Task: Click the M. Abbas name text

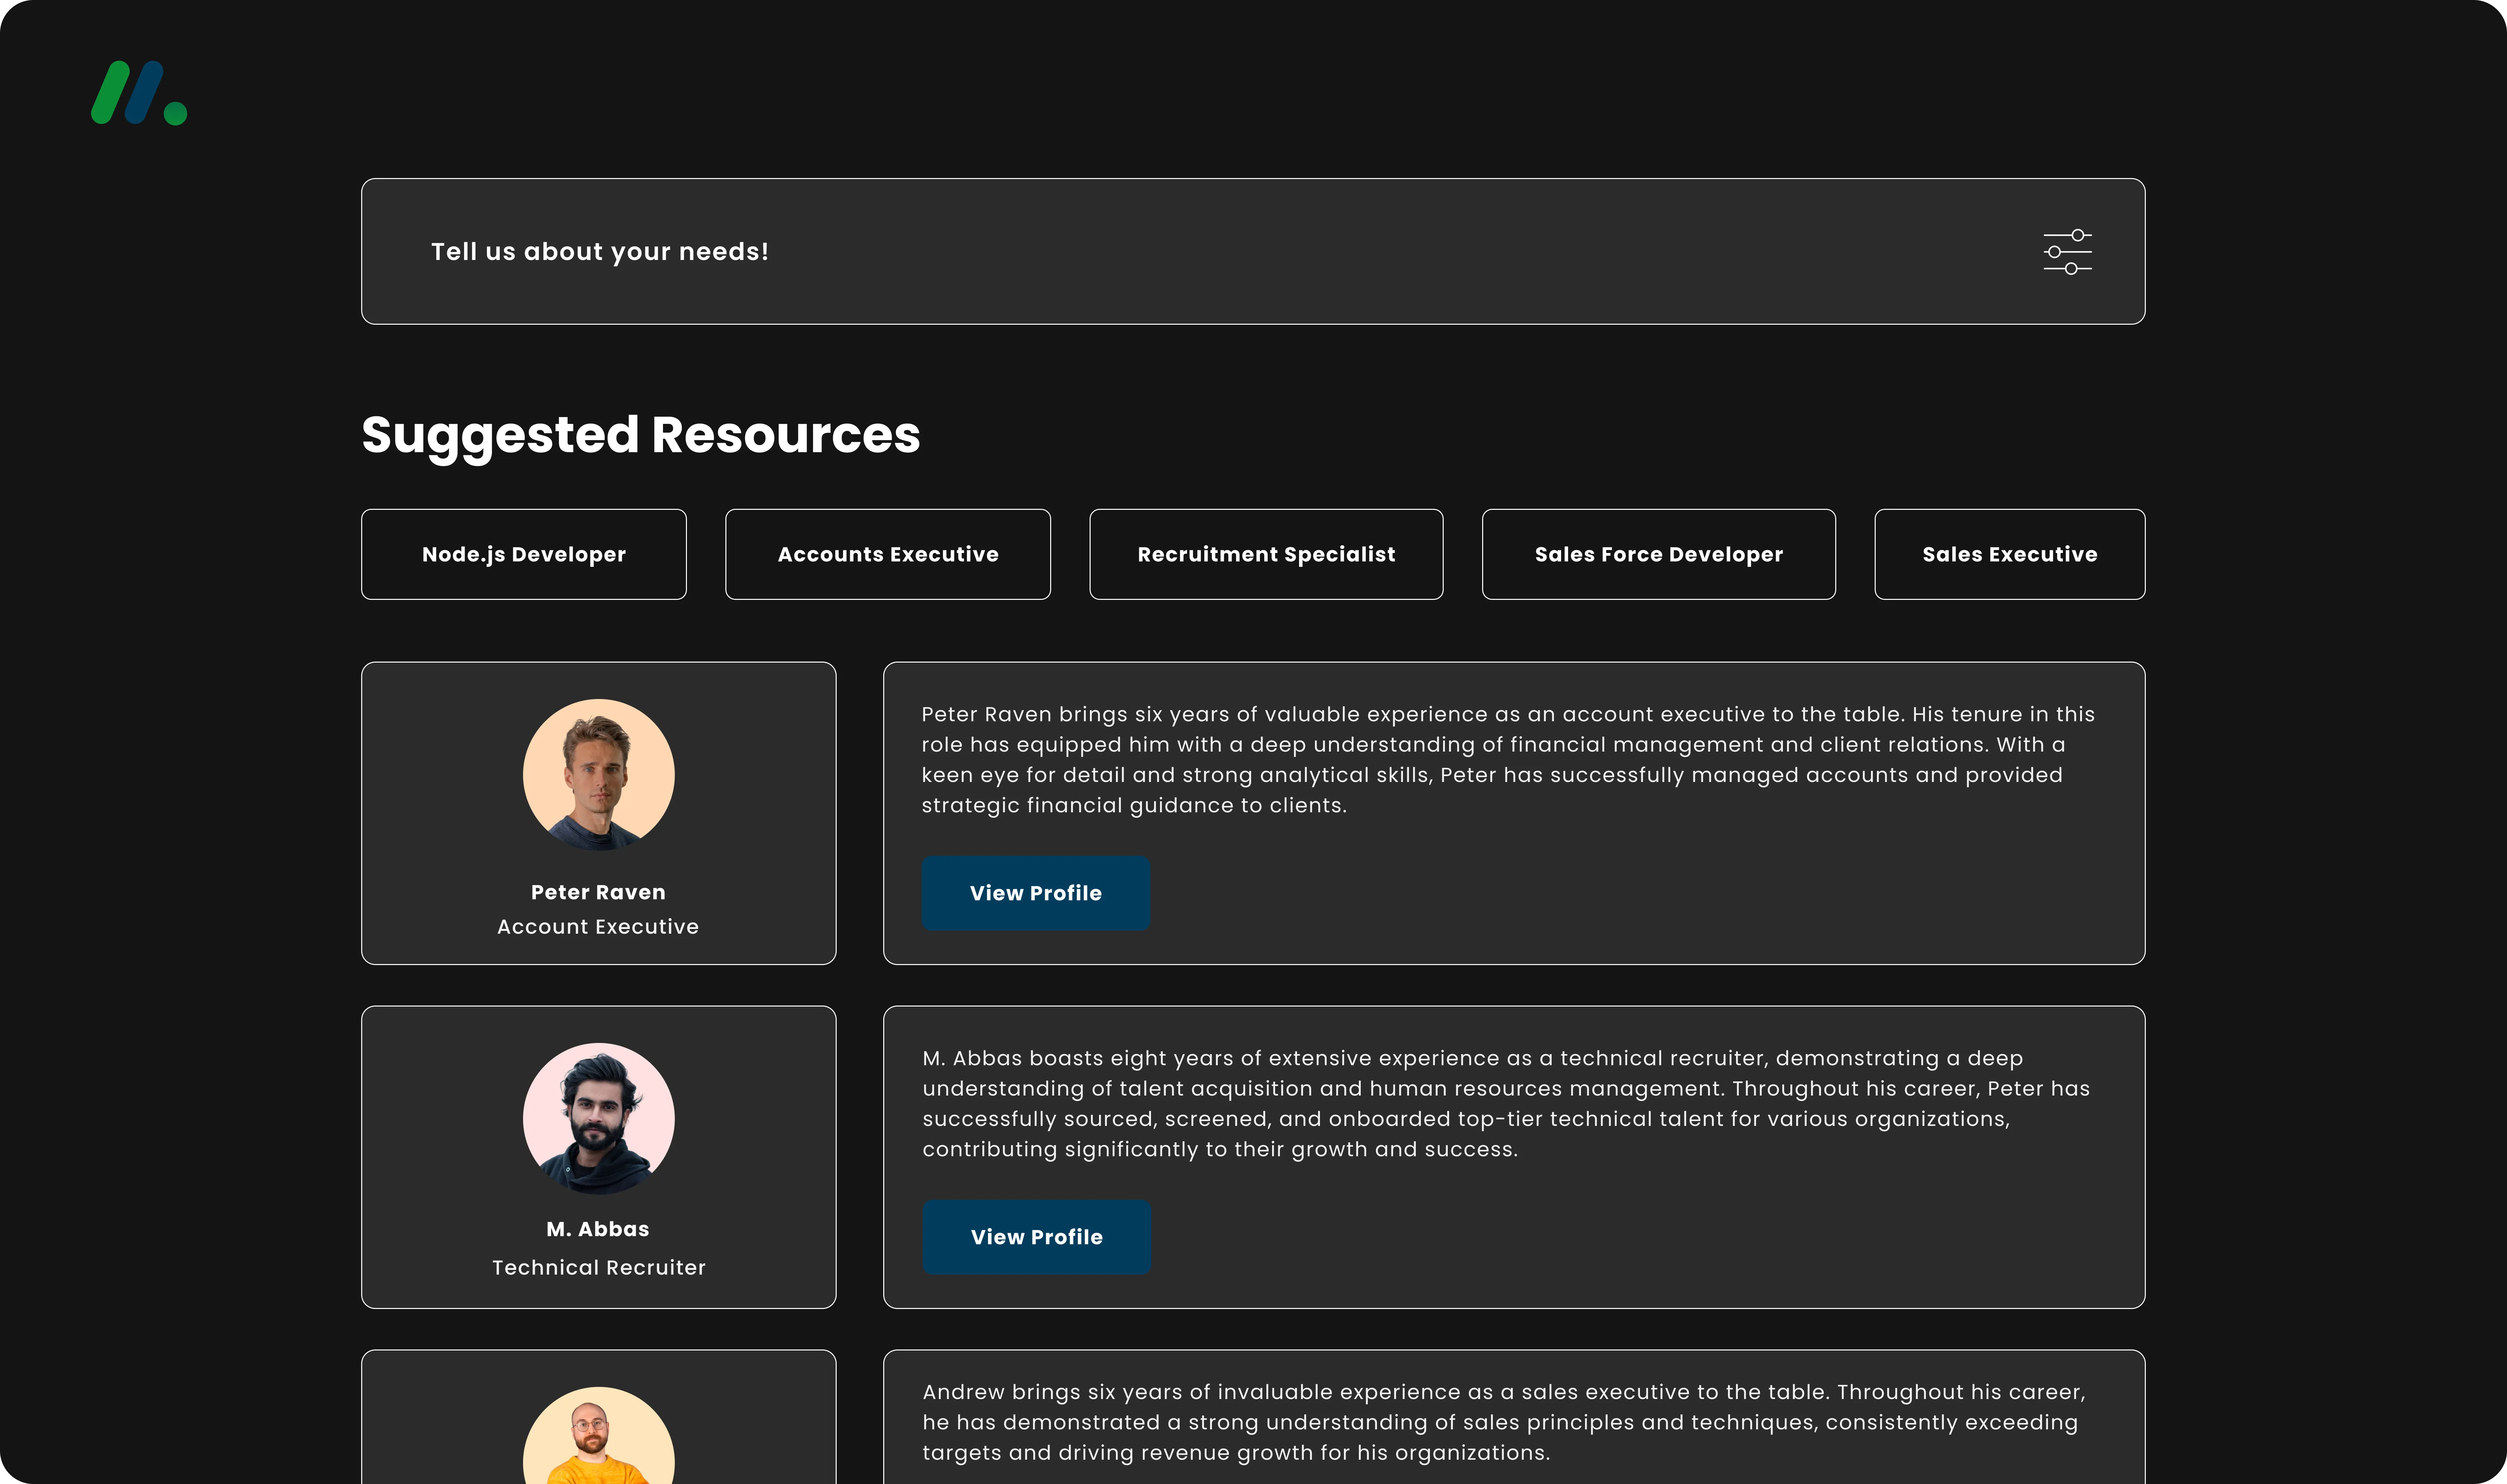Action: [x=598, y=1229]
